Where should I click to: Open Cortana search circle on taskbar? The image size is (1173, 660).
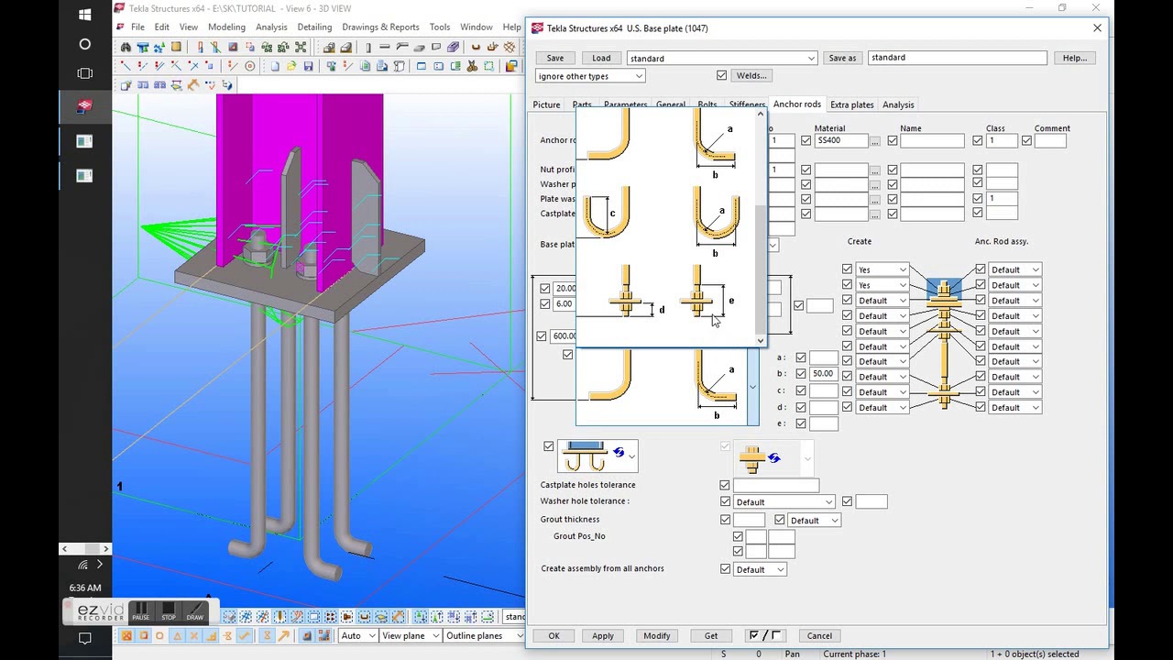(x=85, y=44)
